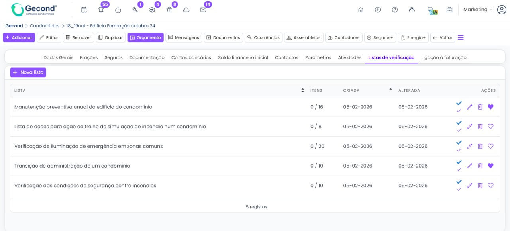Open settings gear with badge 4
The image size is (510, 231).
(152, 9)
